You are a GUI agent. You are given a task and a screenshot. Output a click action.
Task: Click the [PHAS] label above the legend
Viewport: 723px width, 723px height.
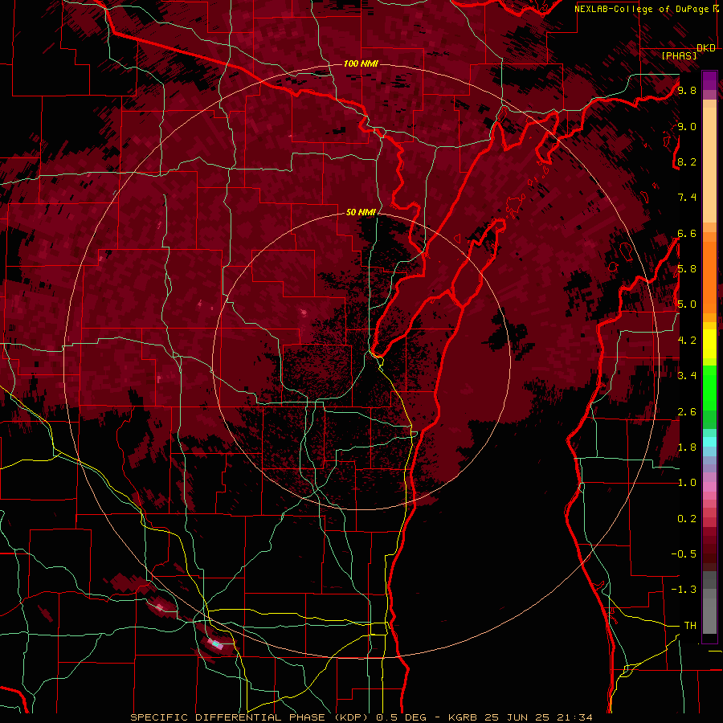coord(679,55)
